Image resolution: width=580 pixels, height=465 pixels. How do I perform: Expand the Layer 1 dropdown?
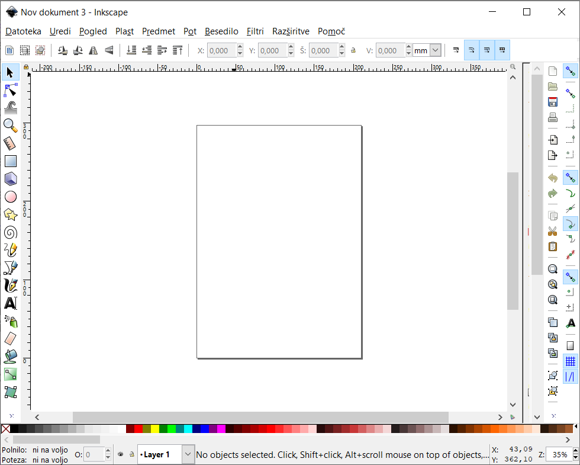(x=188, y=454)
